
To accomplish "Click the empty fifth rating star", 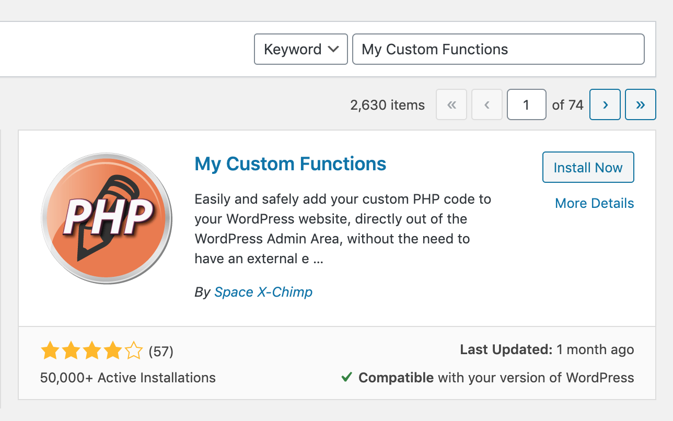I will click(134, 351).
